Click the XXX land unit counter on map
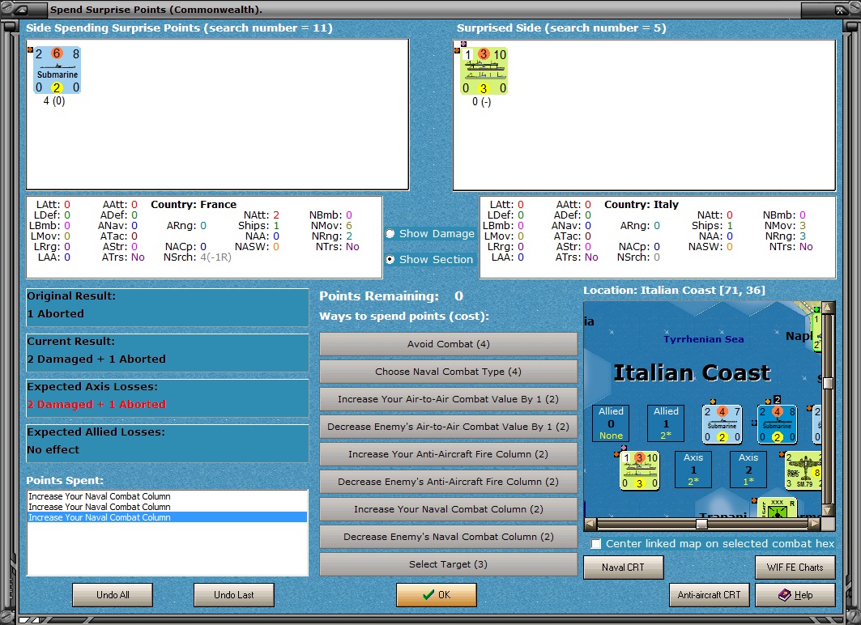Screen dimensions: 861x625 click(778, 508)
